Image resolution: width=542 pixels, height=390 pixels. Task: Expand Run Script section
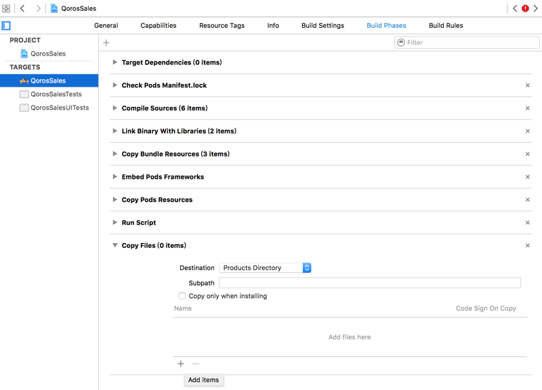point(114,222)
